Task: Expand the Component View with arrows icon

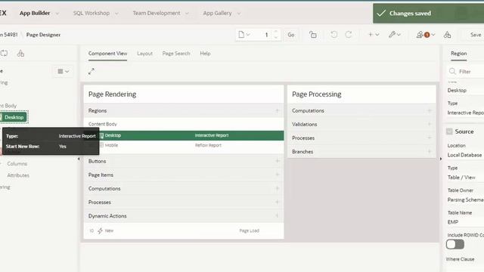Action: (92, 71)
